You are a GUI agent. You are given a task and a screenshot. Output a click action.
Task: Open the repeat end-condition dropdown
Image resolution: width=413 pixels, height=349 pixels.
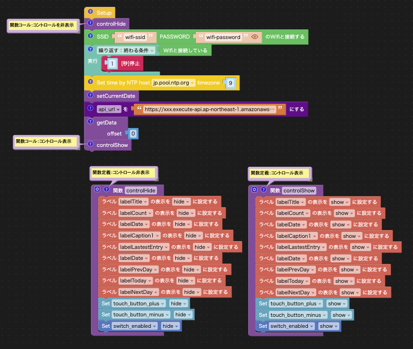tap(126, 51)
